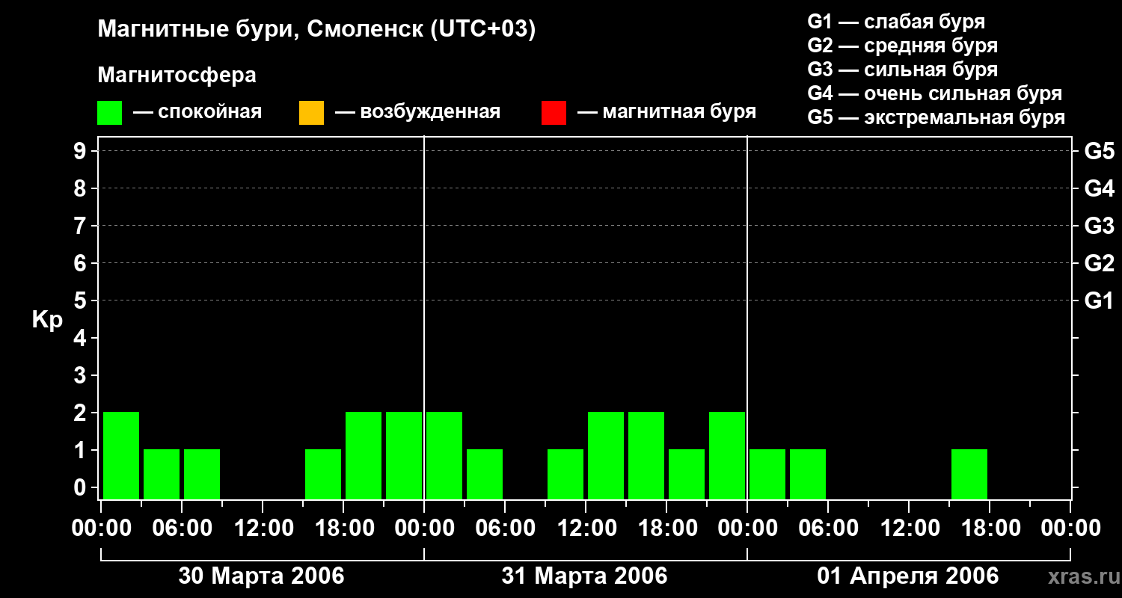The width and height of the screenshot is (1122, 598).
Task: Select the '— магнитная буря' legend label
Action: tap(666, 112)
